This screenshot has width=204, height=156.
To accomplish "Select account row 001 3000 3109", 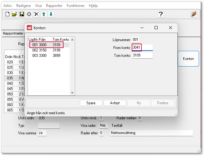I will pos(49,45).
